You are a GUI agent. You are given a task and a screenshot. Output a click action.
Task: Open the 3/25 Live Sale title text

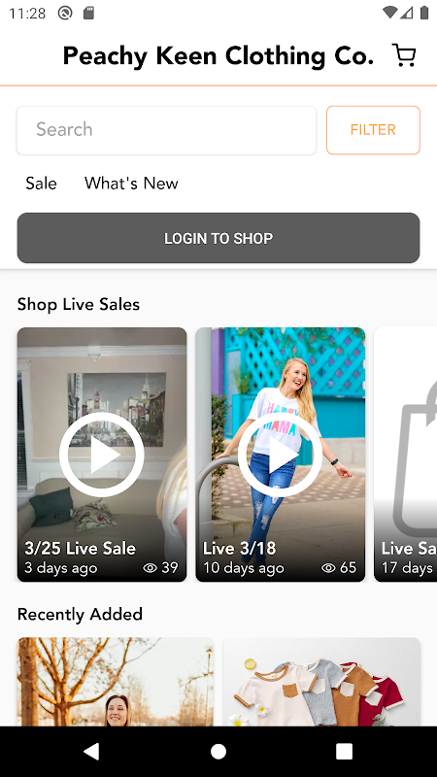click(x=81, y=548)
